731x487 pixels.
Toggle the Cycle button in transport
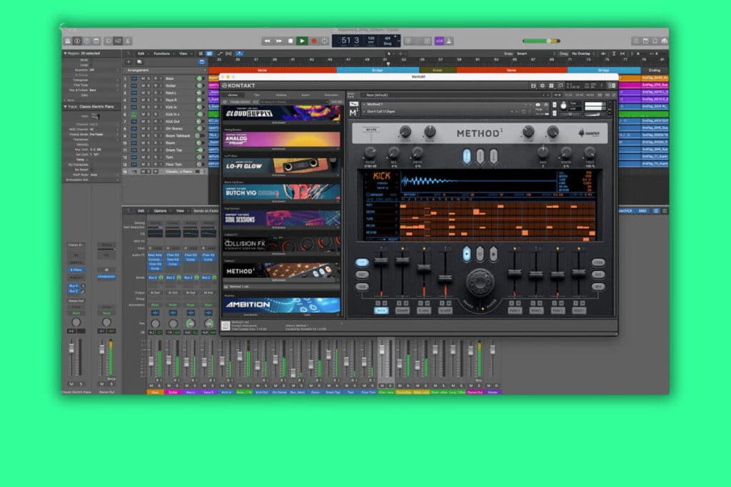325,41
